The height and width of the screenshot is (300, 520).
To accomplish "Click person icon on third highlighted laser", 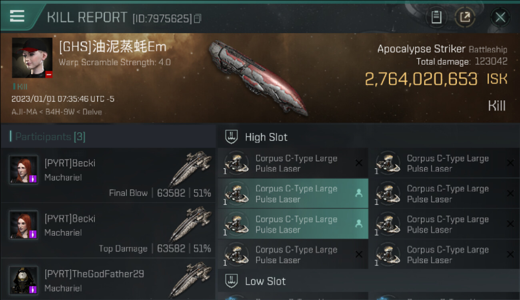I will 359,224.
